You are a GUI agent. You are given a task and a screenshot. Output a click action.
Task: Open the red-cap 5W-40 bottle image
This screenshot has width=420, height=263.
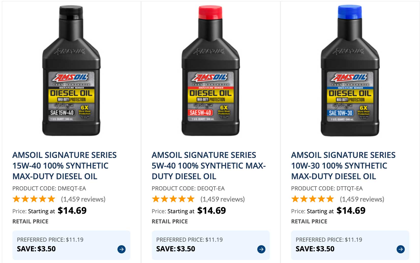coord(211,71)
